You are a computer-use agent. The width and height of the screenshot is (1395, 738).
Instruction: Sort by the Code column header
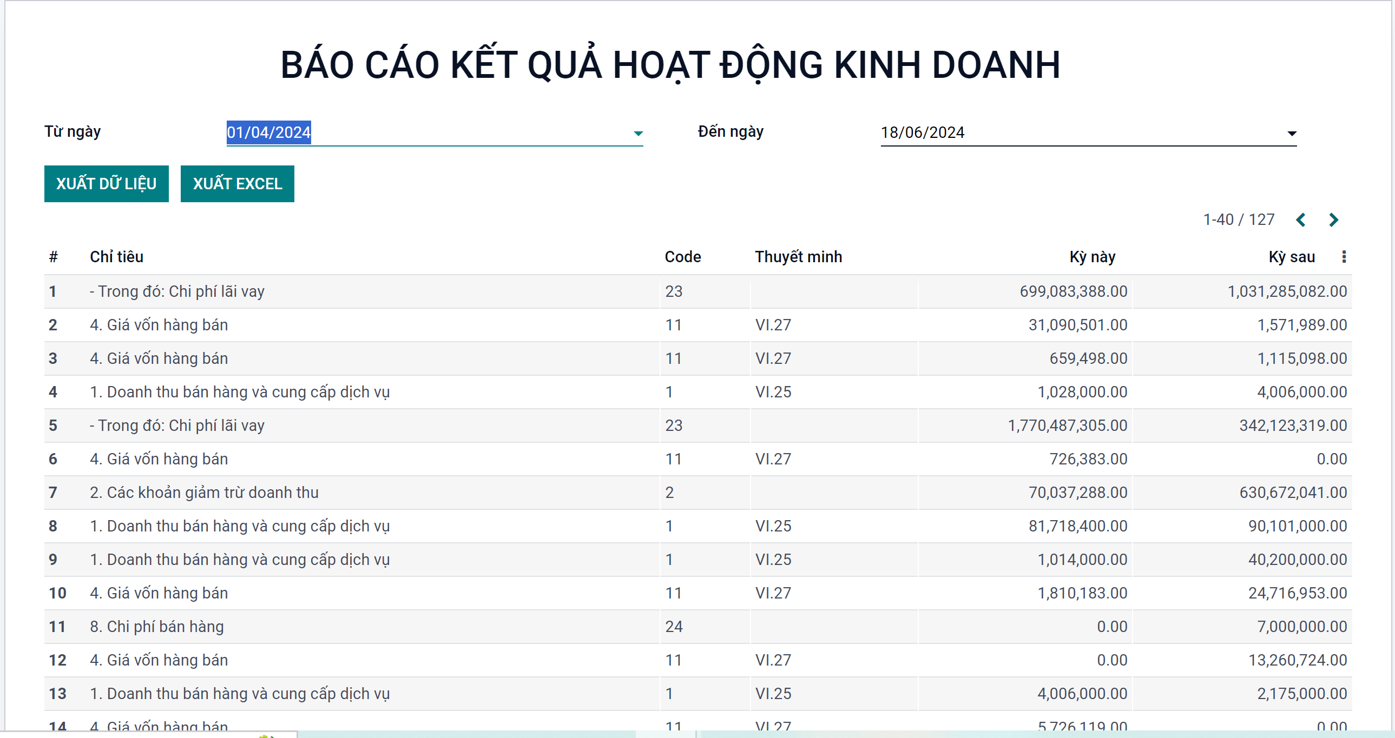point(682,257)
